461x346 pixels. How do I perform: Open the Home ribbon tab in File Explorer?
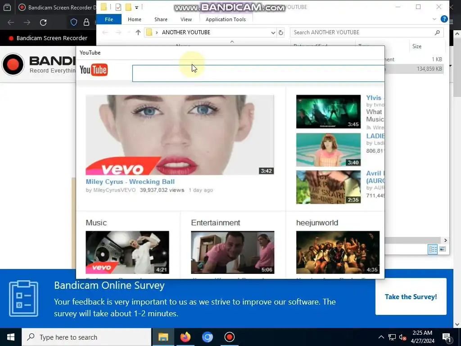click(x=135, y=19)
